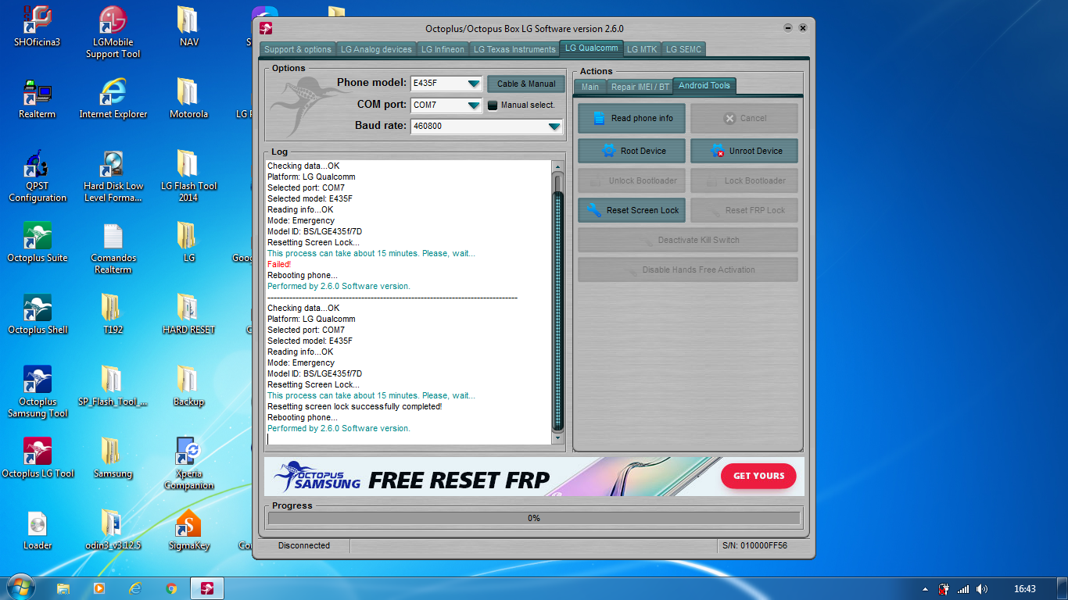This screenshot has height=600, width=1068.
Task: Open the Samsung folder on desktop
Action: point(113,457)
